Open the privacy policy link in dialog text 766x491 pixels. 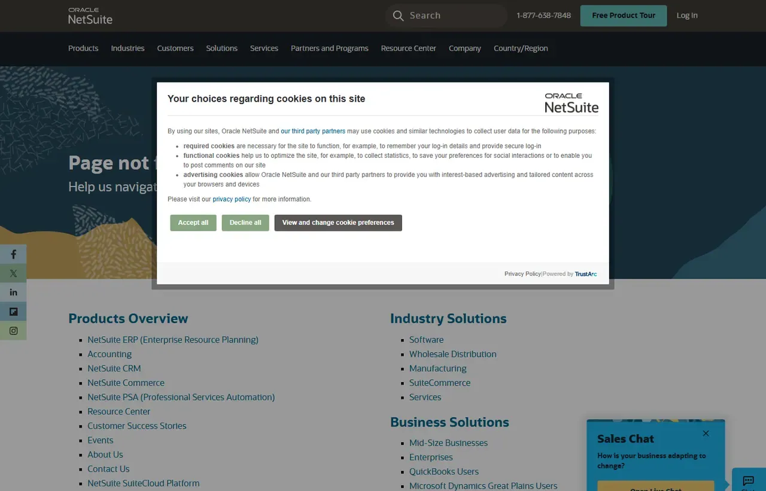[232, 199]
